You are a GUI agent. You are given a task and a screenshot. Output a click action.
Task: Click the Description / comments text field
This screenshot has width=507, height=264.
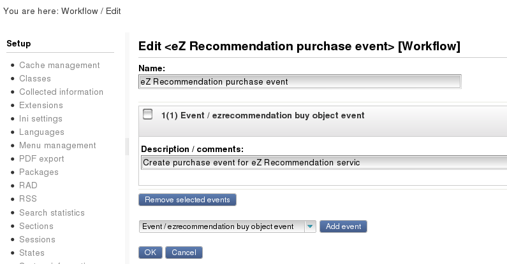tap(324, 162)
